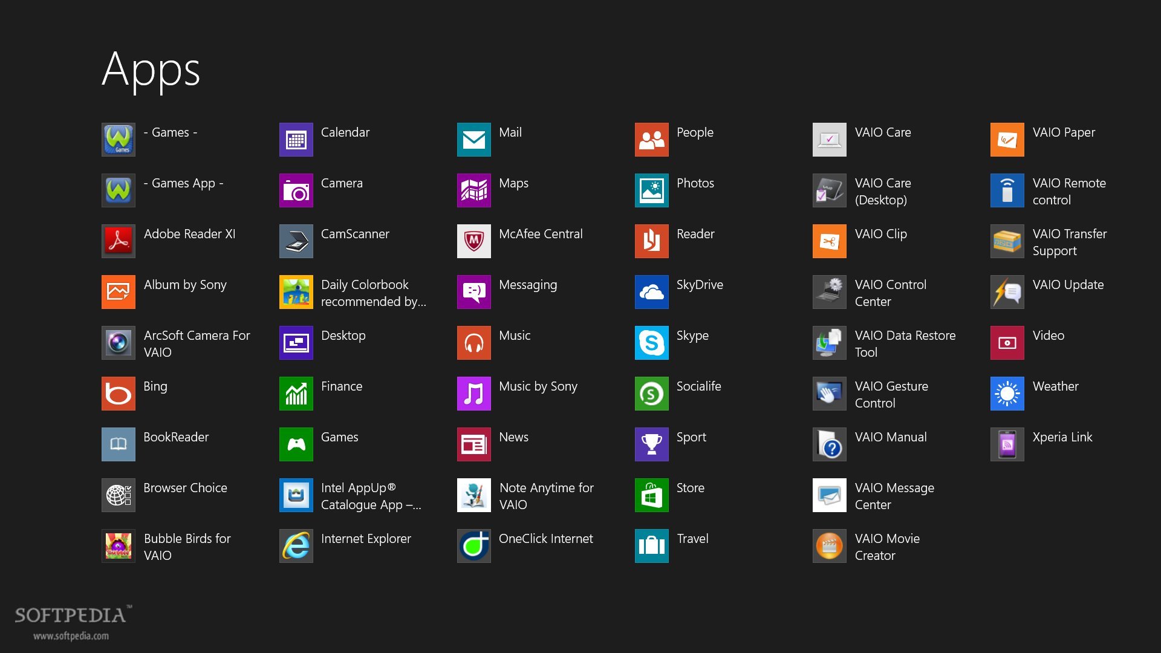Launch the Camera app icon

(296, 190)
